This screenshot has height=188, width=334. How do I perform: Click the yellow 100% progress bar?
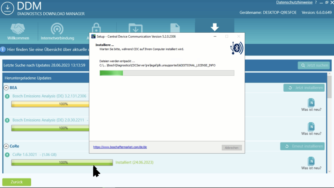click(50, 104)
